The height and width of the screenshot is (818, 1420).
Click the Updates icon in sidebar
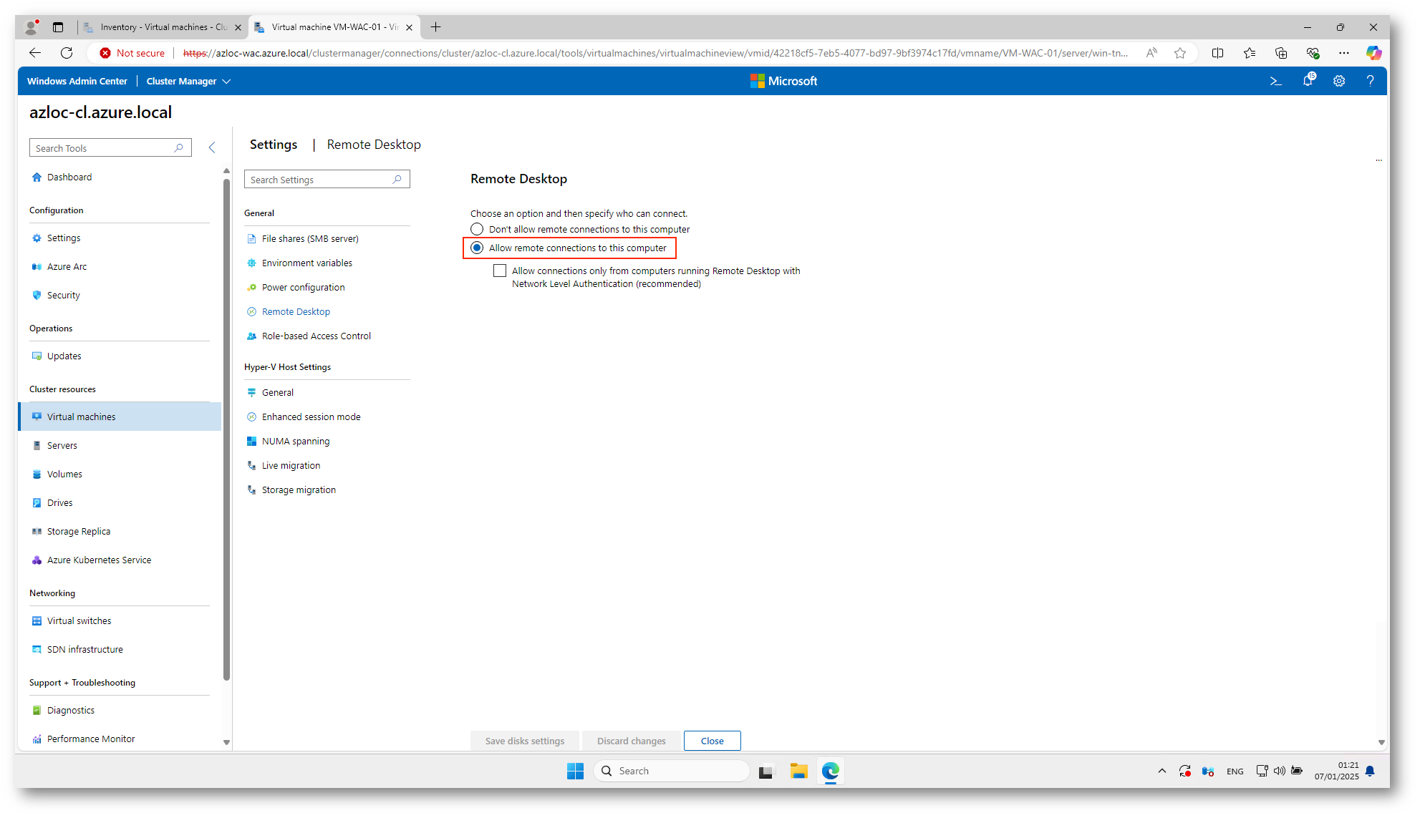[37, 356]
